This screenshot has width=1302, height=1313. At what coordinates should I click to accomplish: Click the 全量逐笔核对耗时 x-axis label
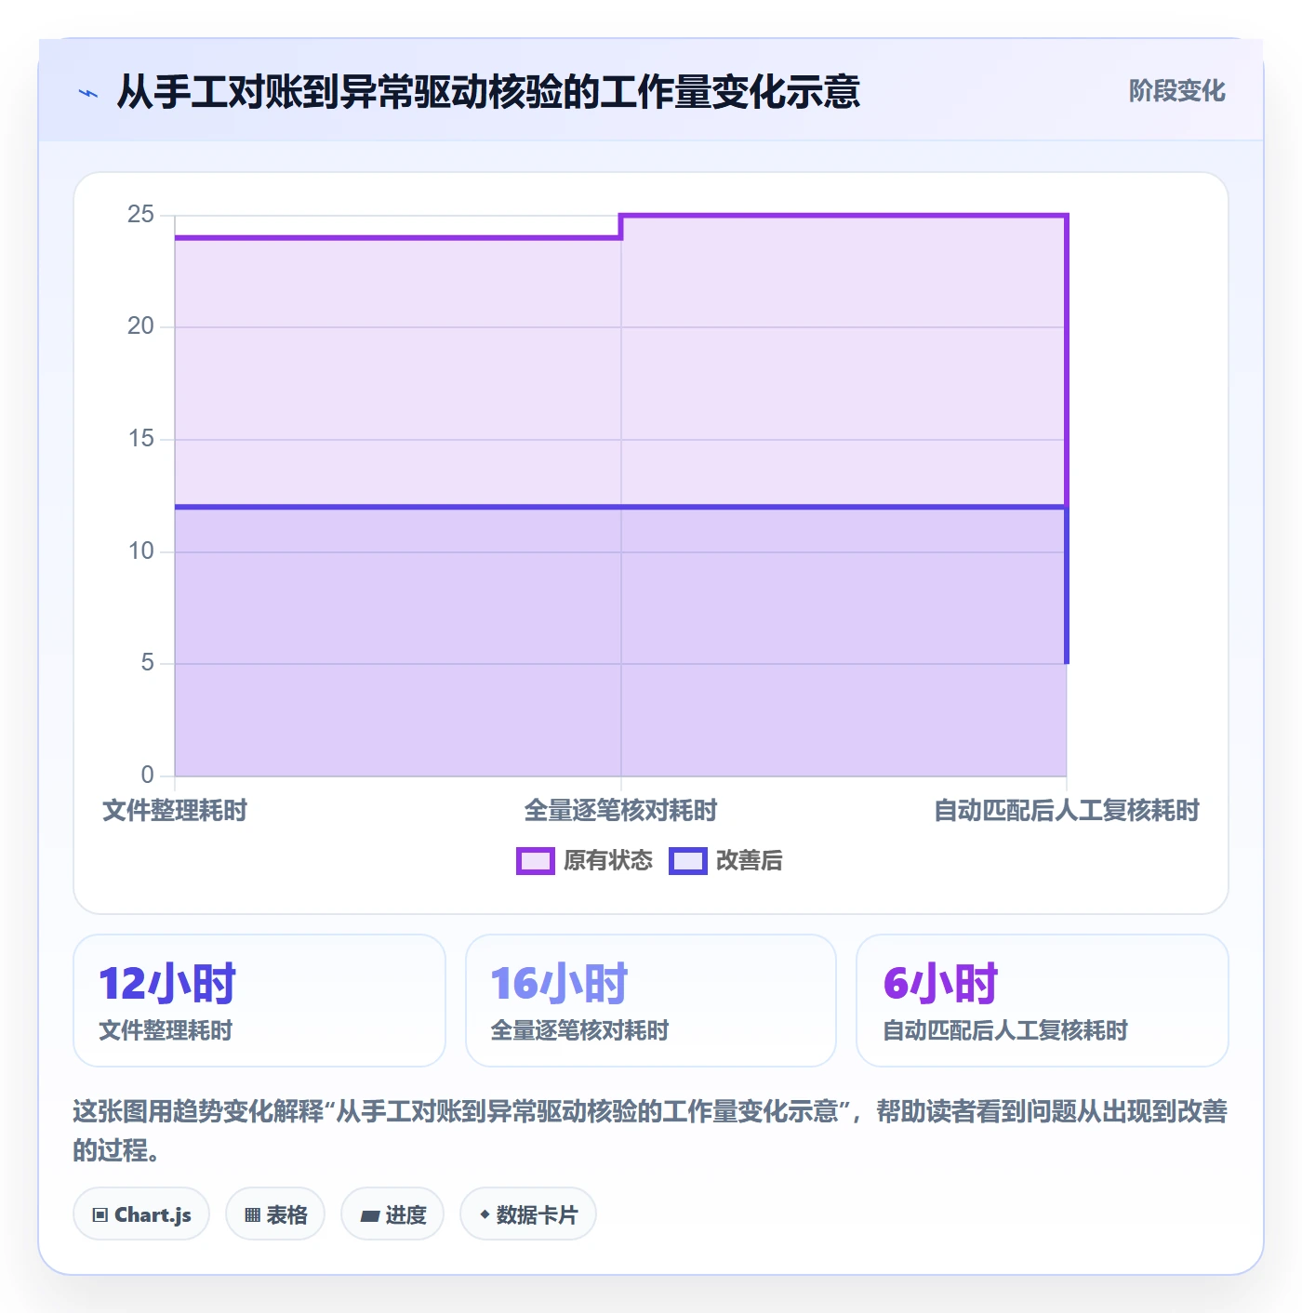click(621, 811)
